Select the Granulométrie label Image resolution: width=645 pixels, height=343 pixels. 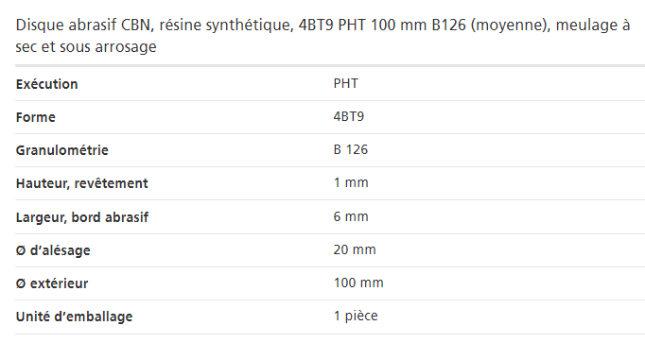pos(62,150)
